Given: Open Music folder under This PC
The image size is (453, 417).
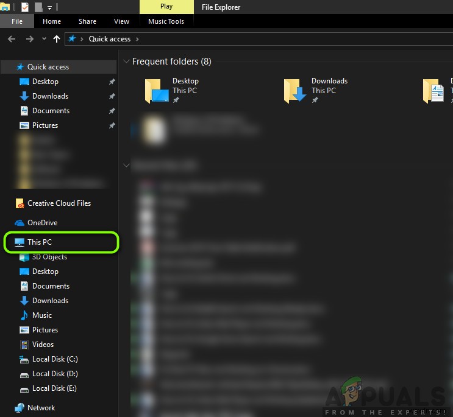Looking at the screenshot, I should 42,315.
